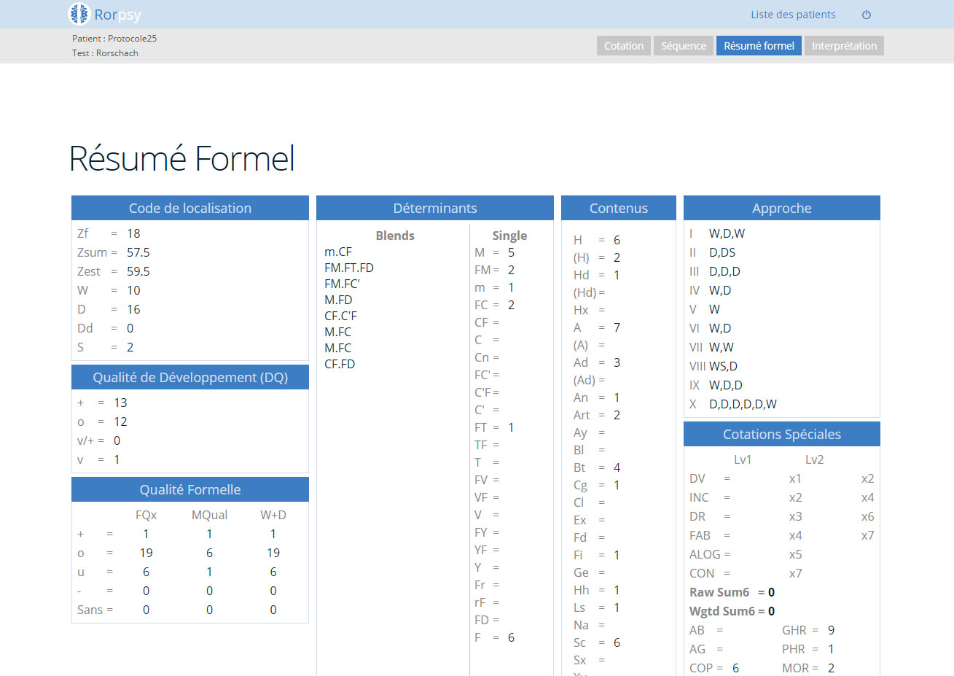
Task: Click the Patient : Protocole25 label
Action: [x=114, y=39]
